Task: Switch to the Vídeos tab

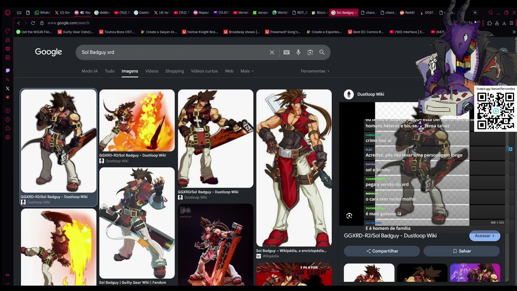Action: pyautogui.click(x=152, y=71)
